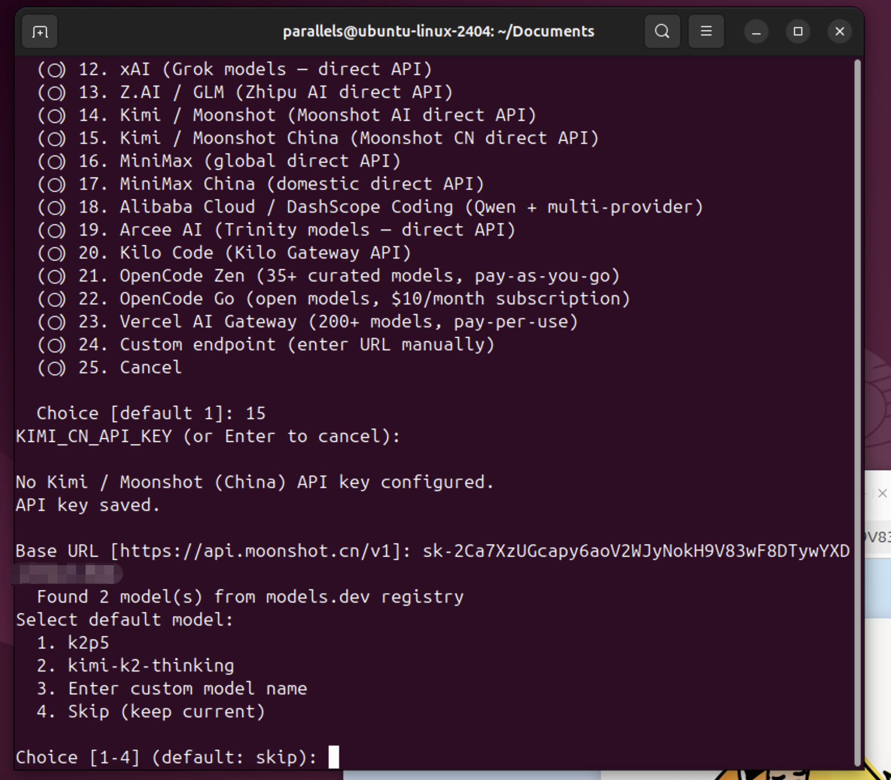
Task: Click the terminal's vertical scrollbar
Action: point(857,412)
